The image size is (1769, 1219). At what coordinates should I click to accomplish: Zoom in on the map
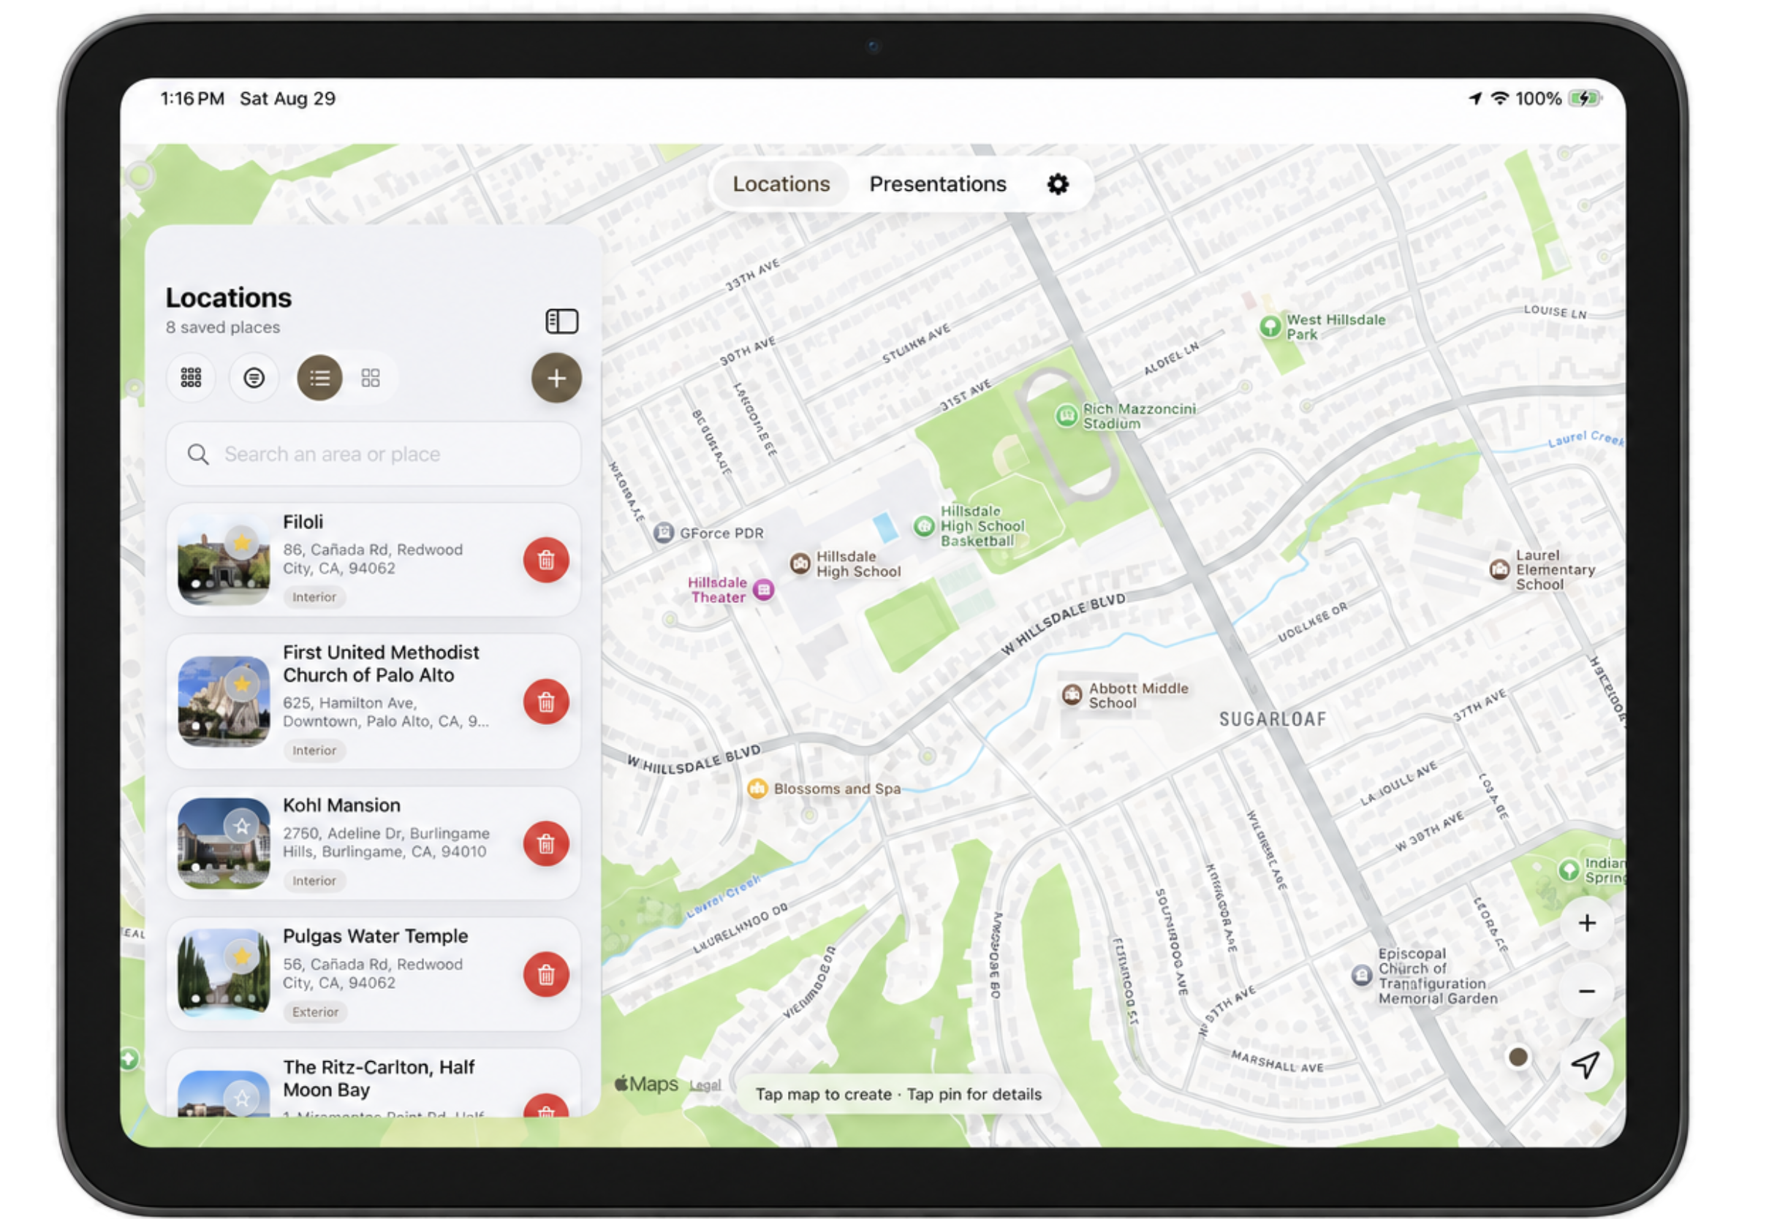(1586, 922)
